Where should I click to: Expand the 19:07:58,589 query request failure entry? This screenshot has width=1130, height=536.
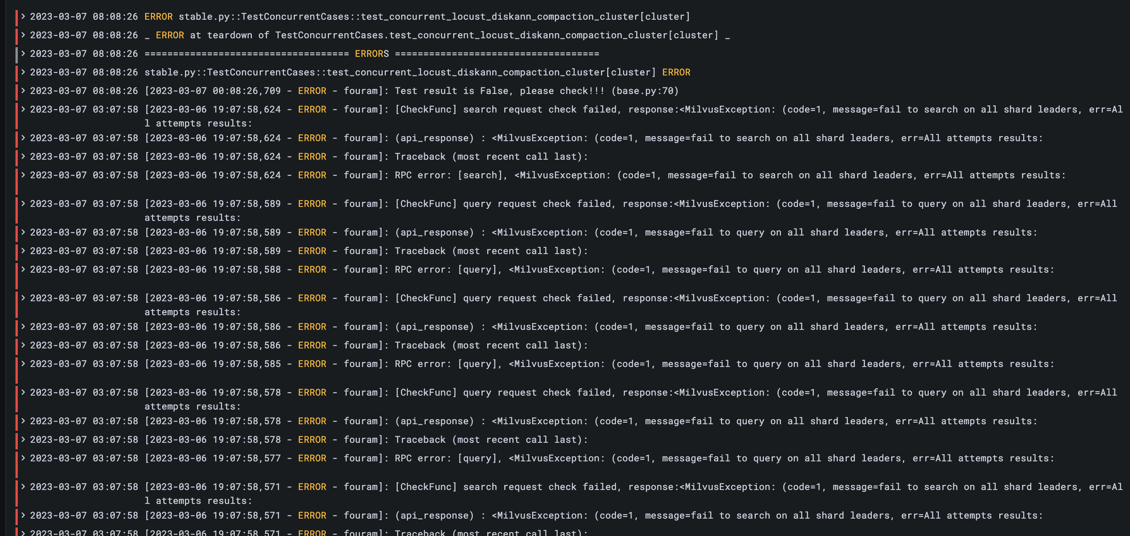point(23,203)
